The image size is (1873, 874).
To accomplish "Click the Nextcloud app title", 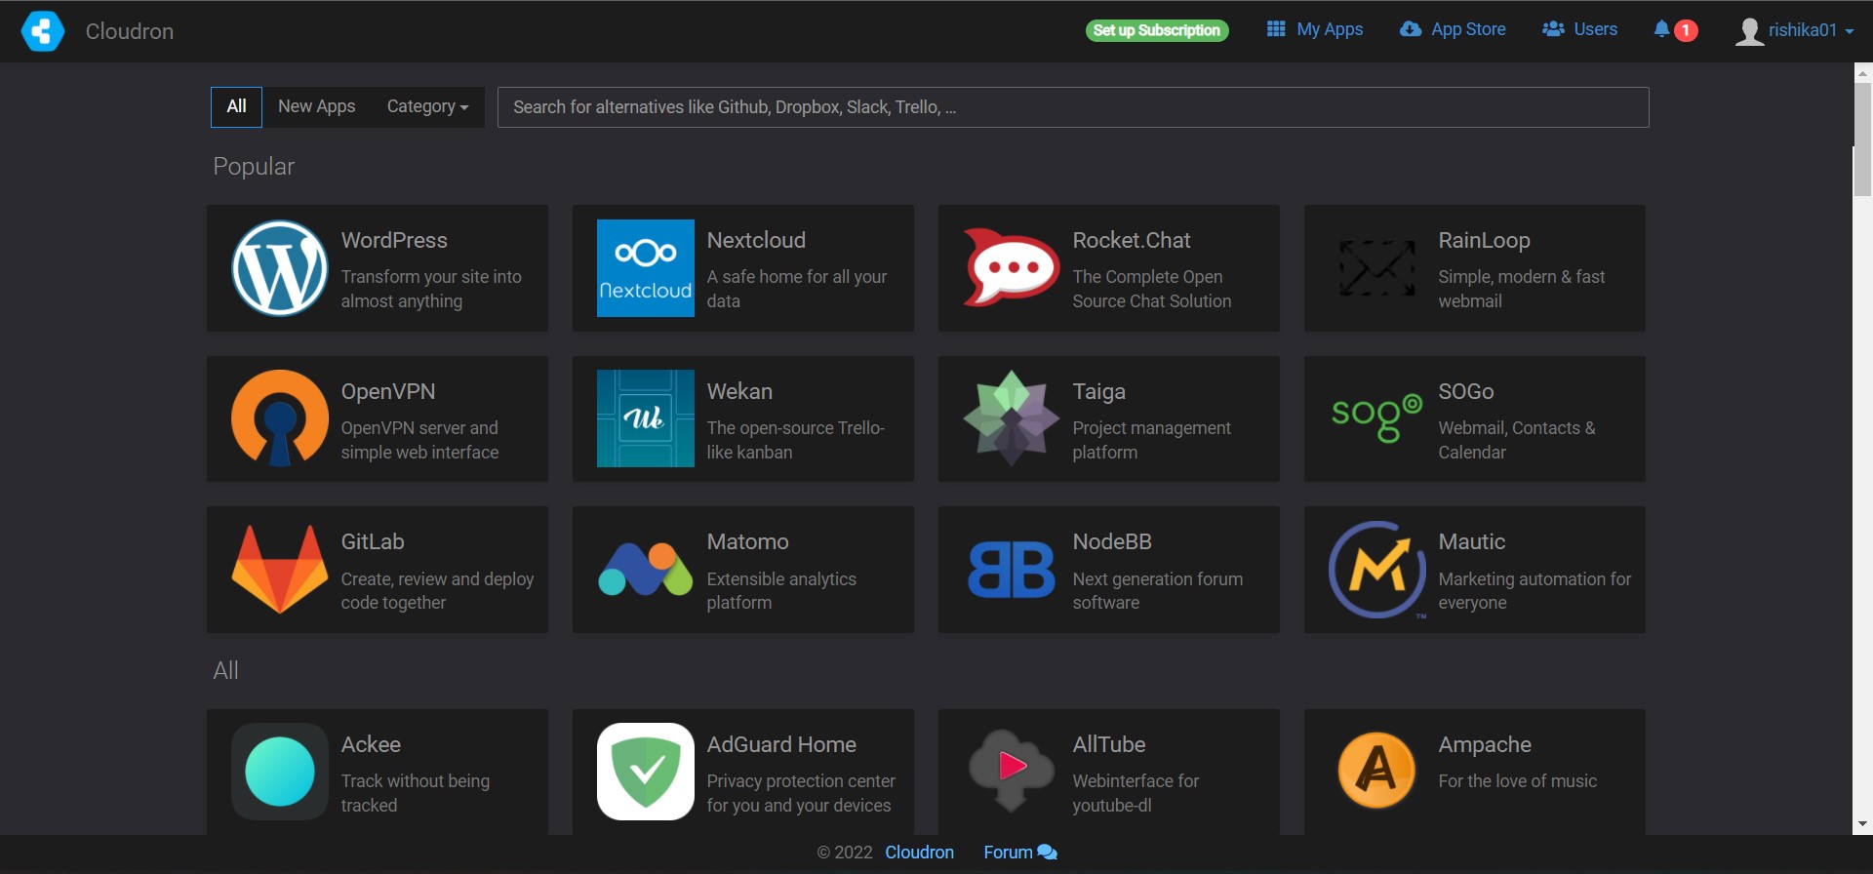I will coord(756,240).
